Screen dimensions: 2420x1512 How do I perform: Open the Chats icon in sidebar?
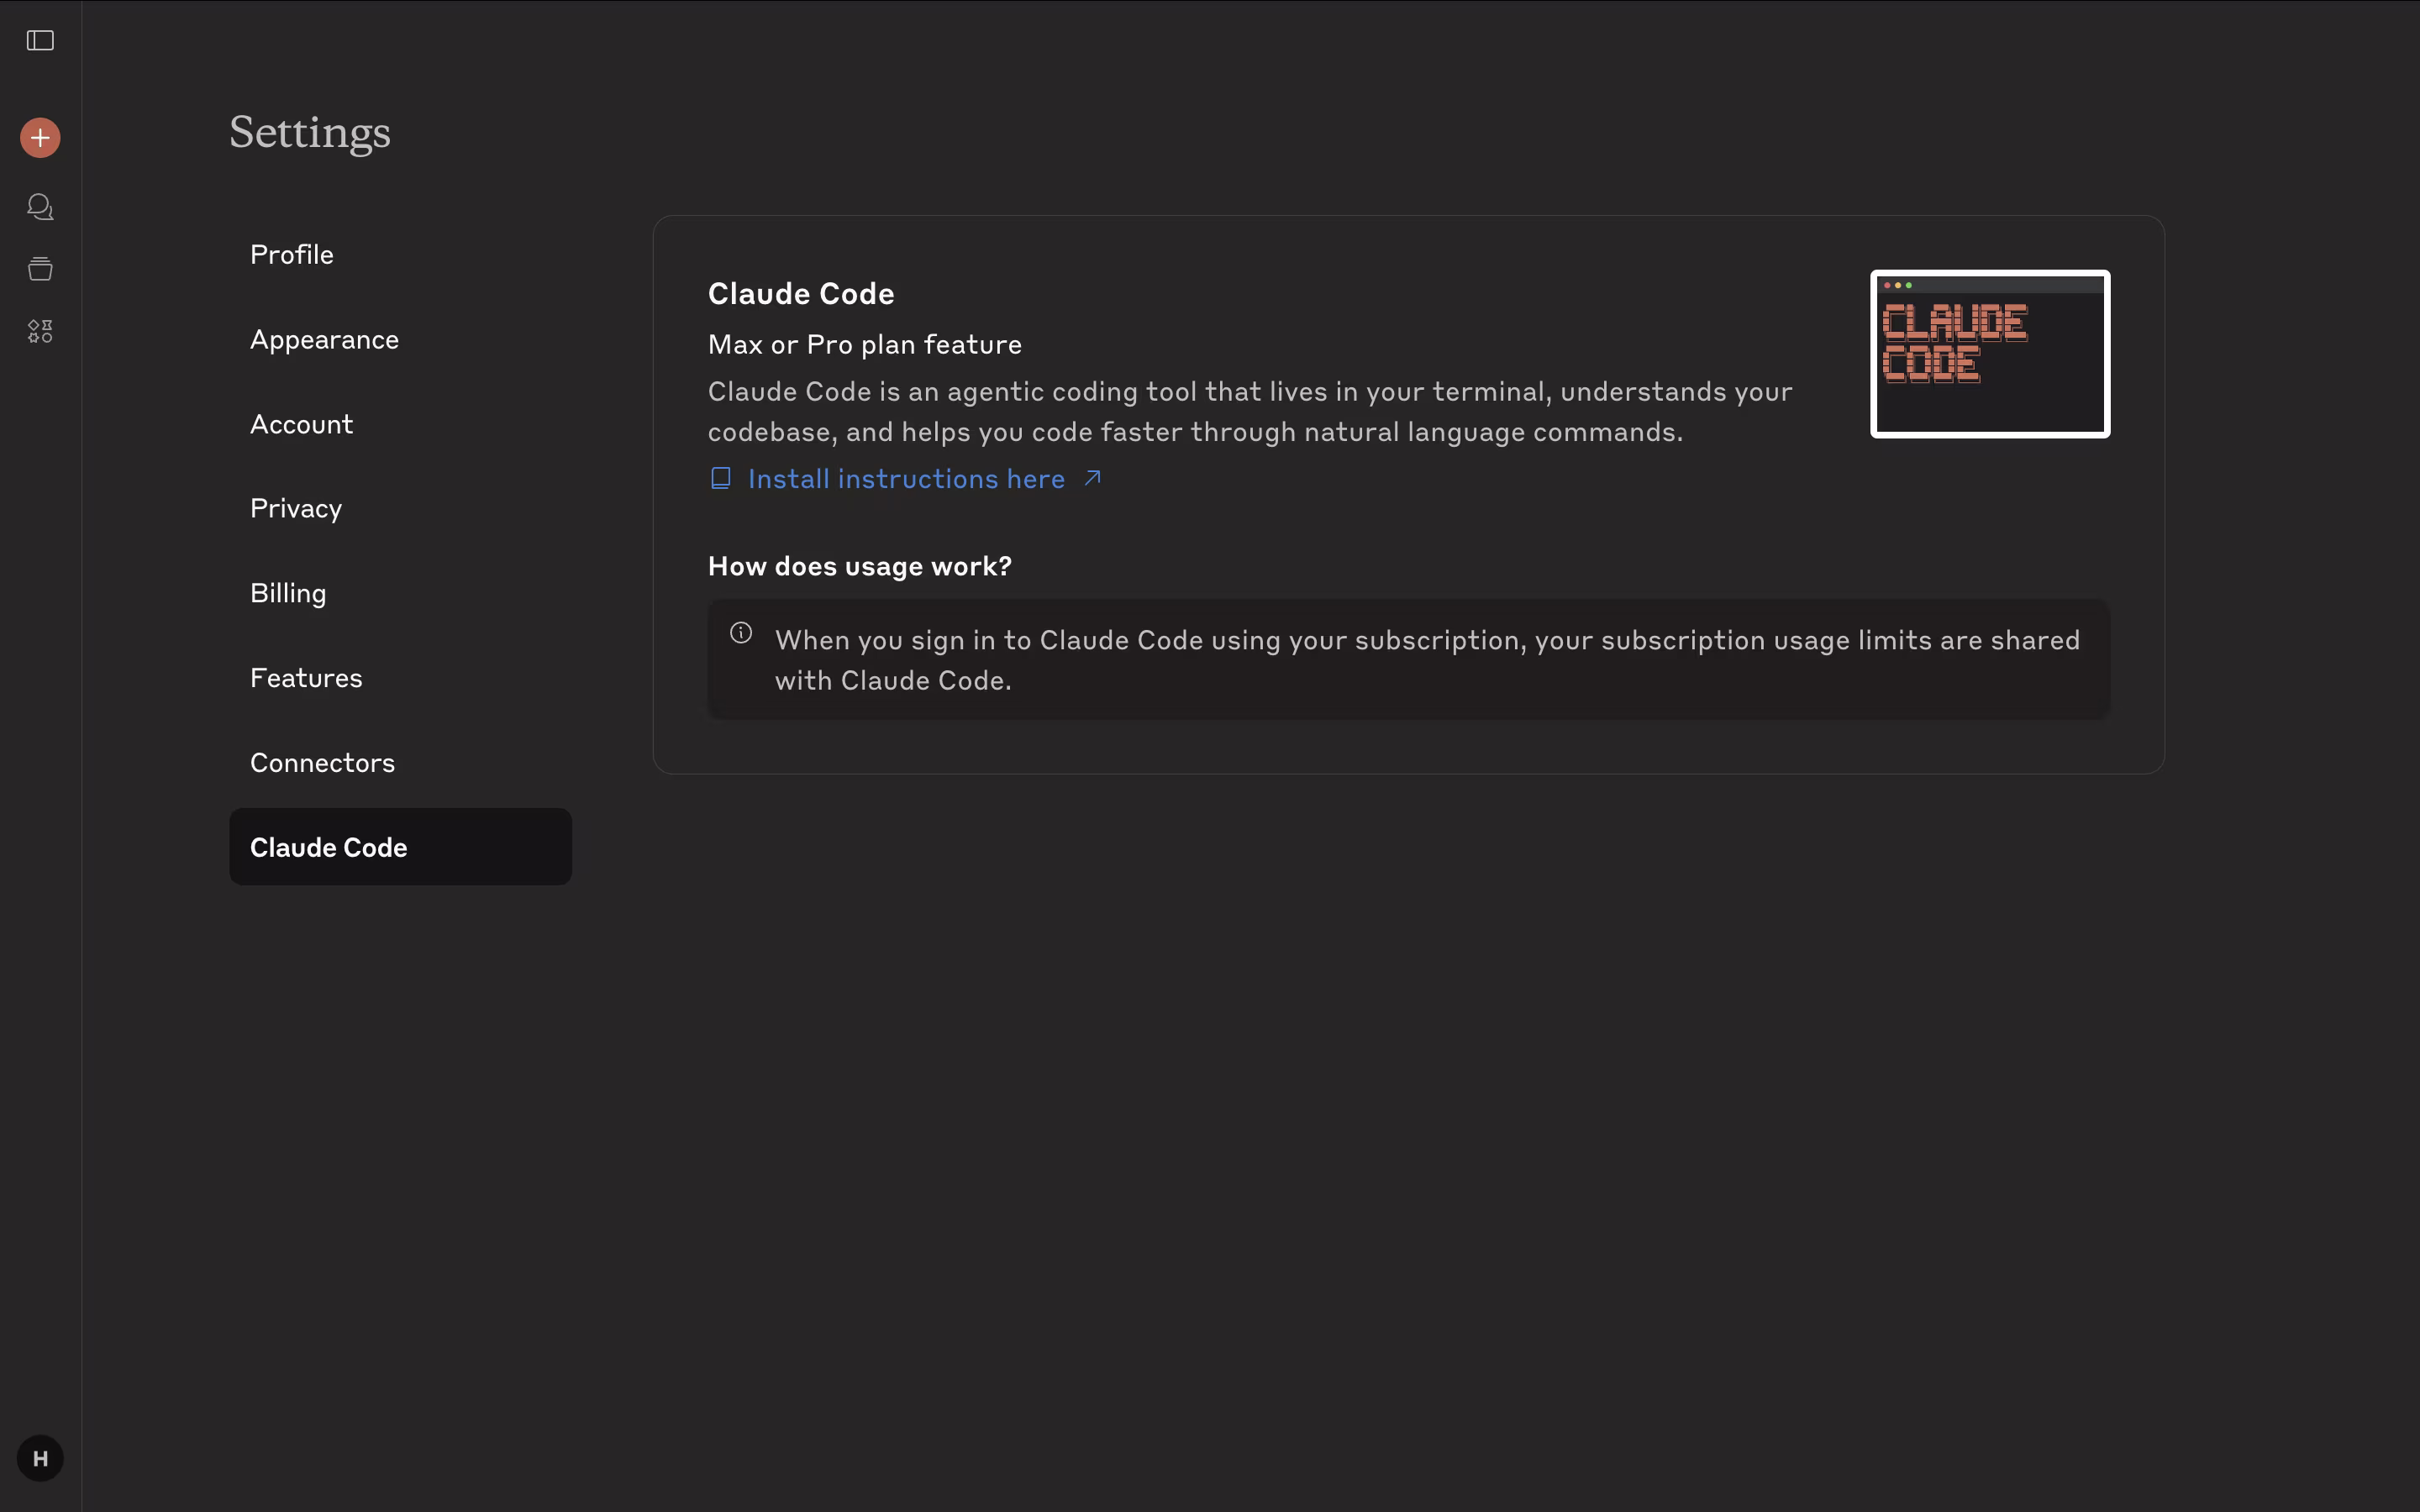click(40, 207)
